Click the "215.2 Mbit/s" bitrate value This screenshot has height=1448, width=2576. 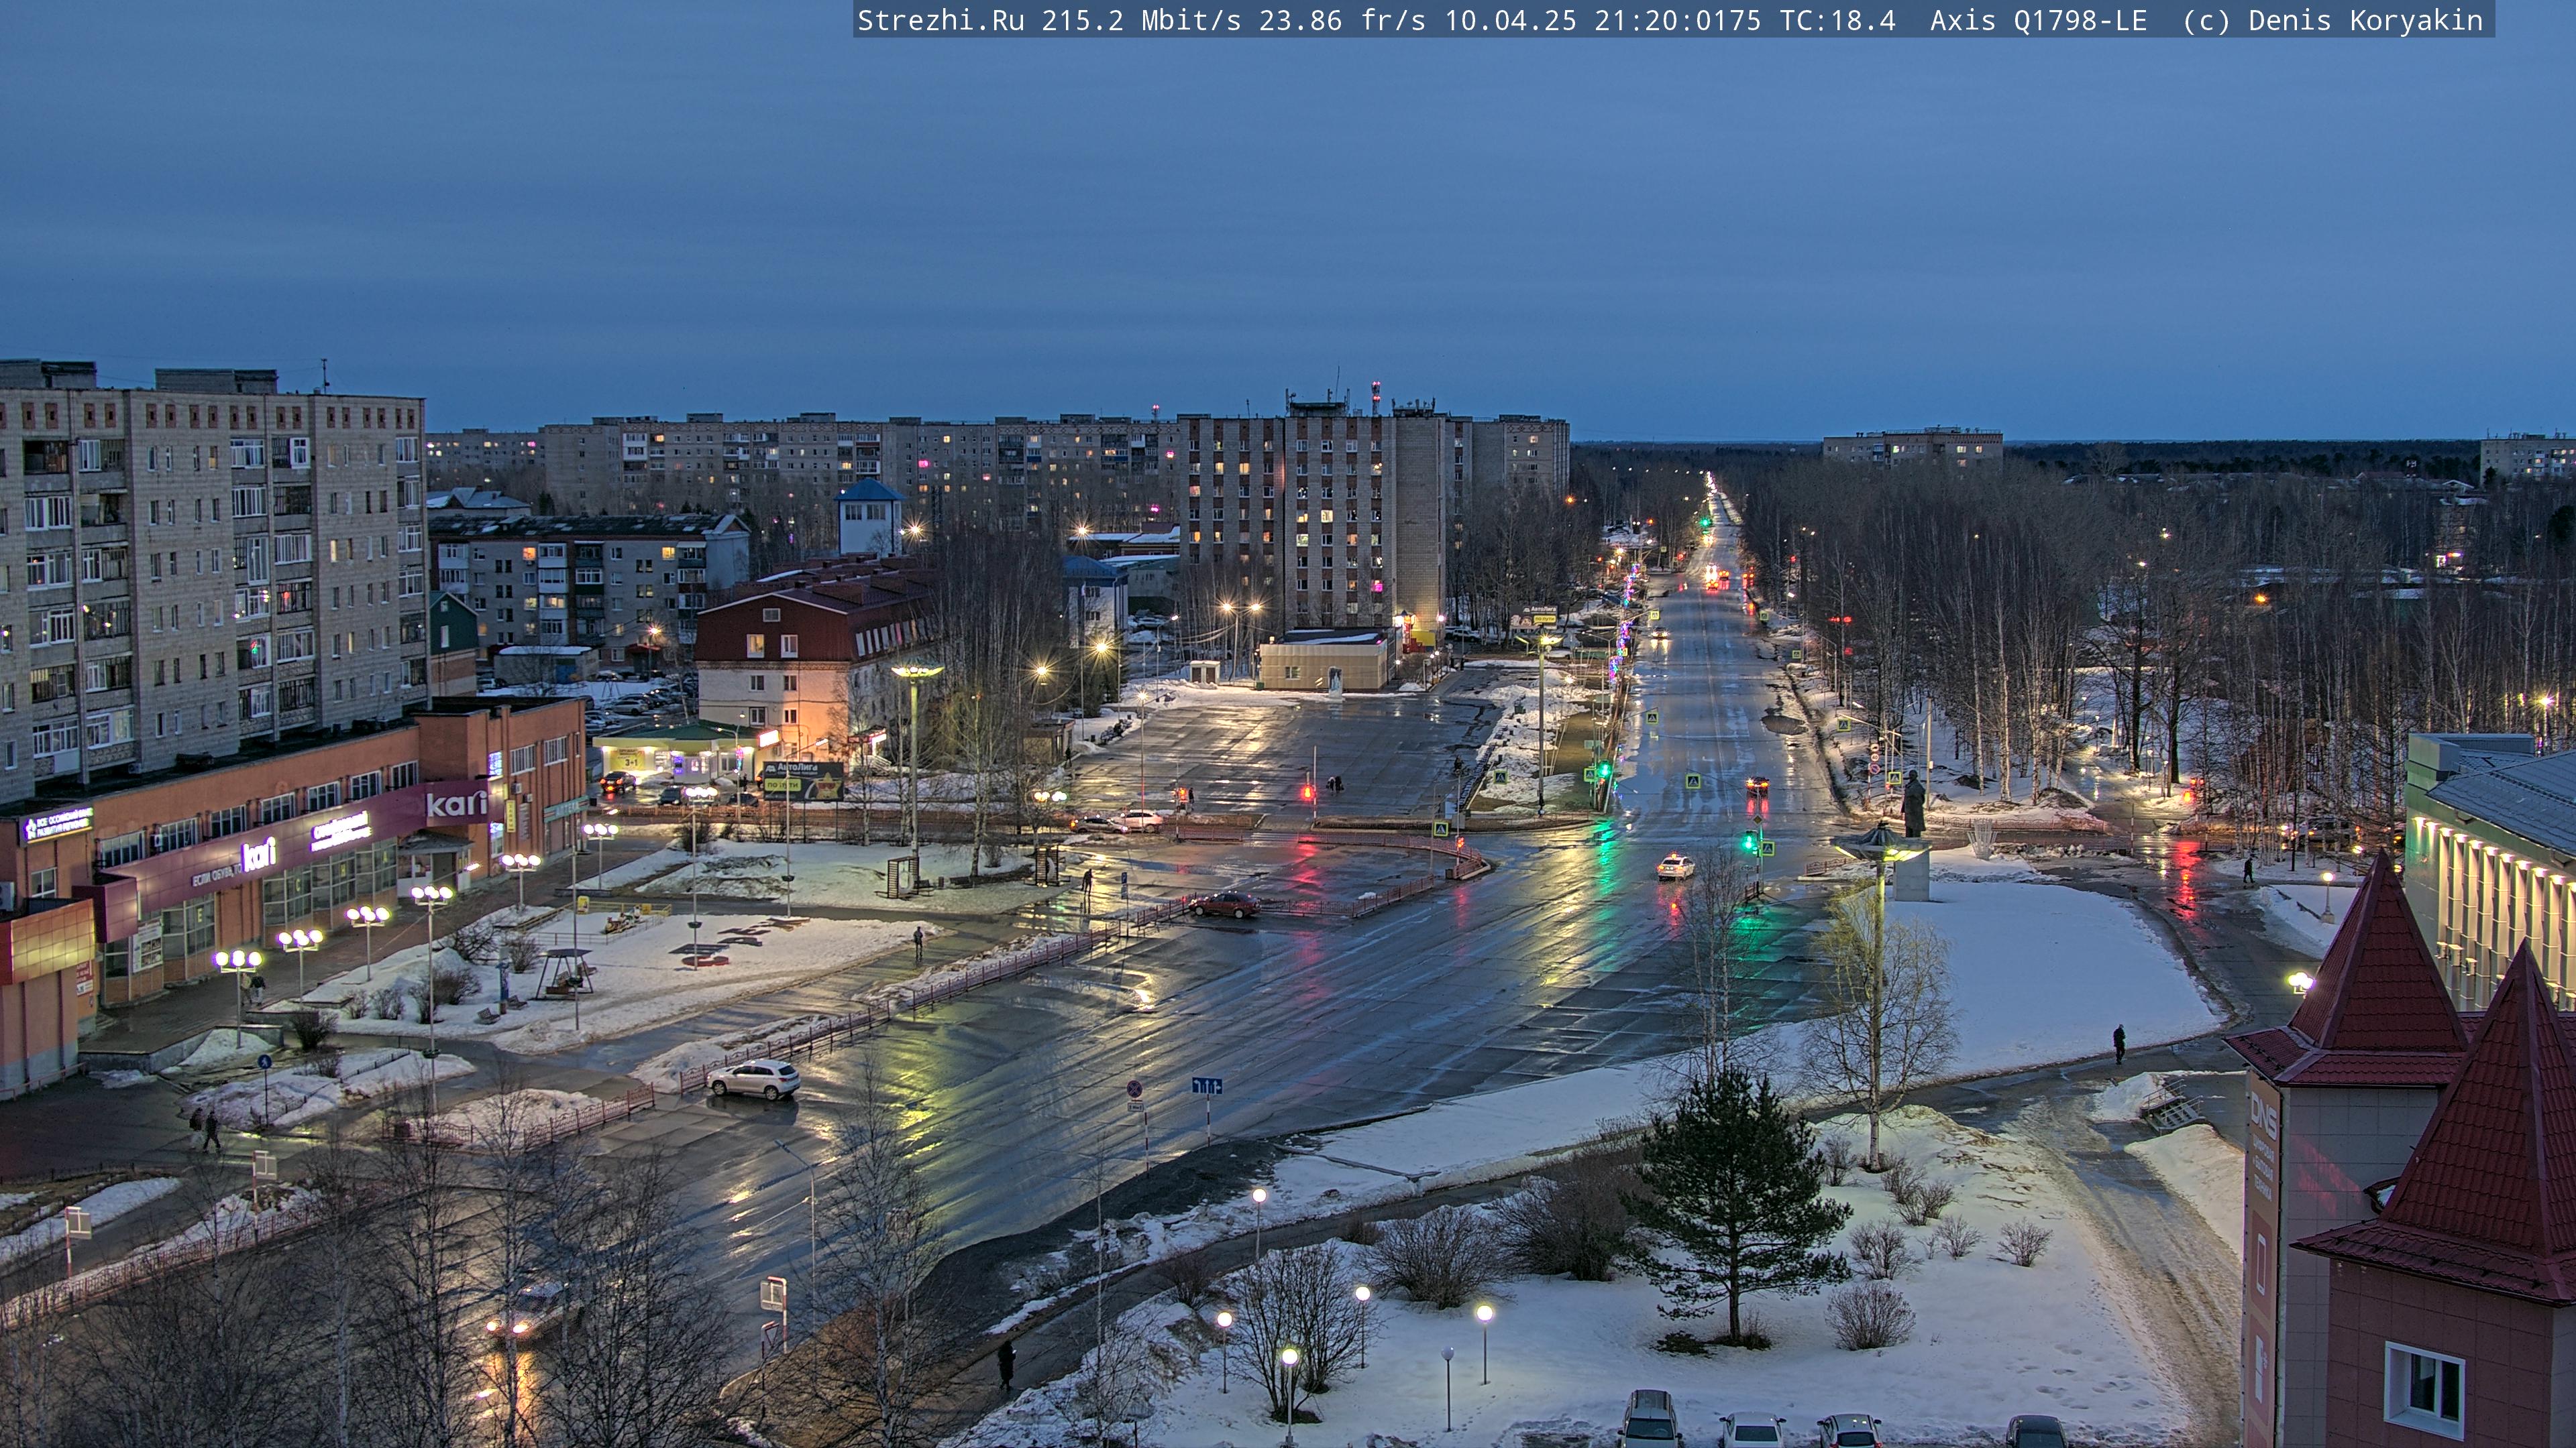click(1141, 21)
